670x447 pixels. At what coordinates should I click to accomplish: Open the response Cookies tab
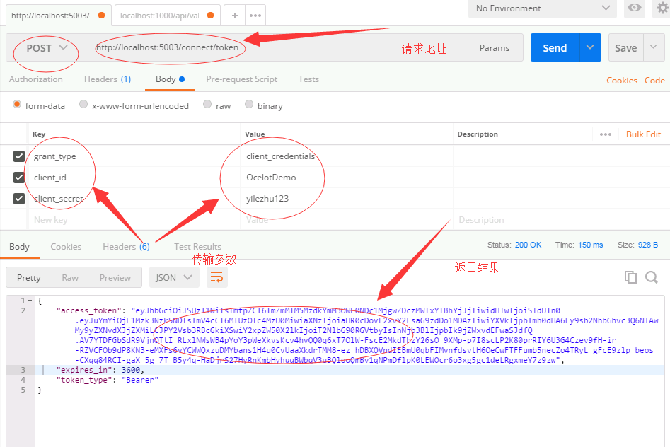(x=66, y=247)
